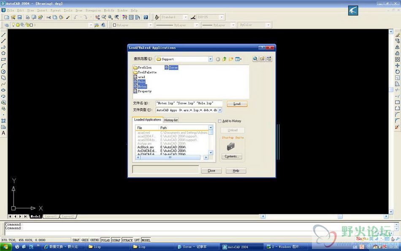Click the Help question-mark toolbar icon

point(146,17)
